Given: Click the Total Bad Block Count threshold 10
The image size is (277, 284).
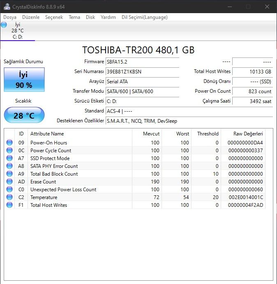Looking at the screenshot, I should pos(215,174).
